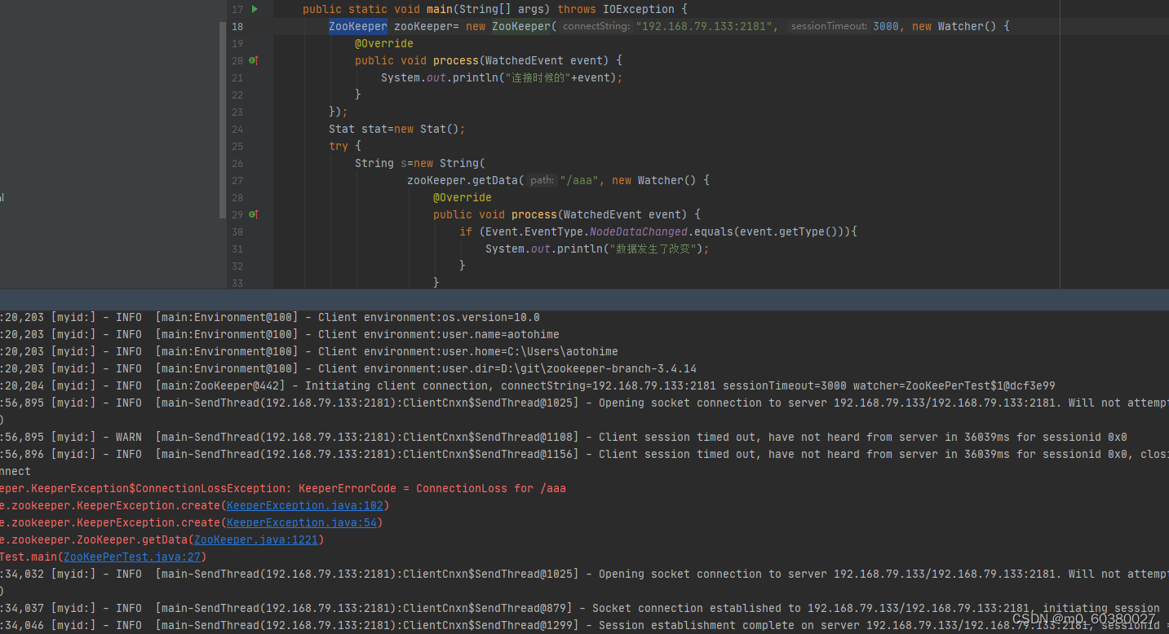Image resolution: width=1169 pixels, height=634 pixels.
Task: Click the overriding-method gutter icon at line 29
Action: 253,214
